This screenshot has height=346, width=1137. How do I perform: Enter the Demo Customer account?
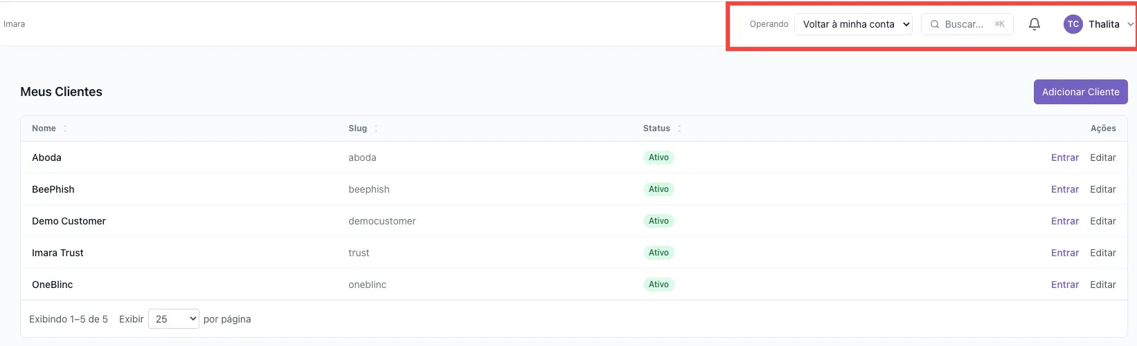tap(1064, 221)
